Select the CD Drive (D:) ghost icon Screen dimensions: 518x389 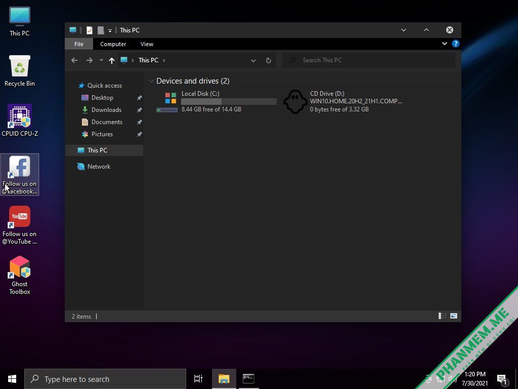coord(295,101)
